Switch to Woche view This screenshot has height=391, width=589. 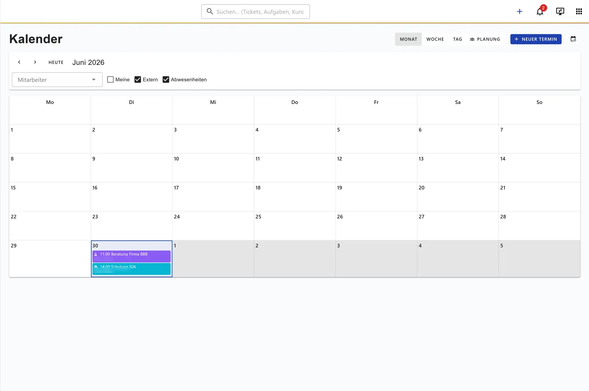point(435,39)
